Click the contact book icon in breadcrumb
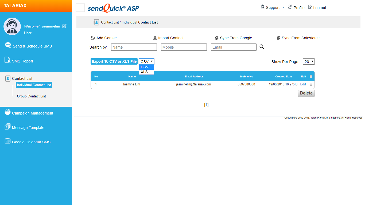Screen dimensions: 365x205 point(96,22)
